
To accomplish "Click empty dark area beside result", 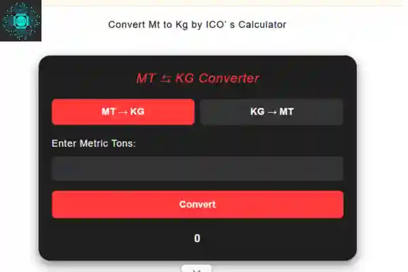I will point(286,239).
